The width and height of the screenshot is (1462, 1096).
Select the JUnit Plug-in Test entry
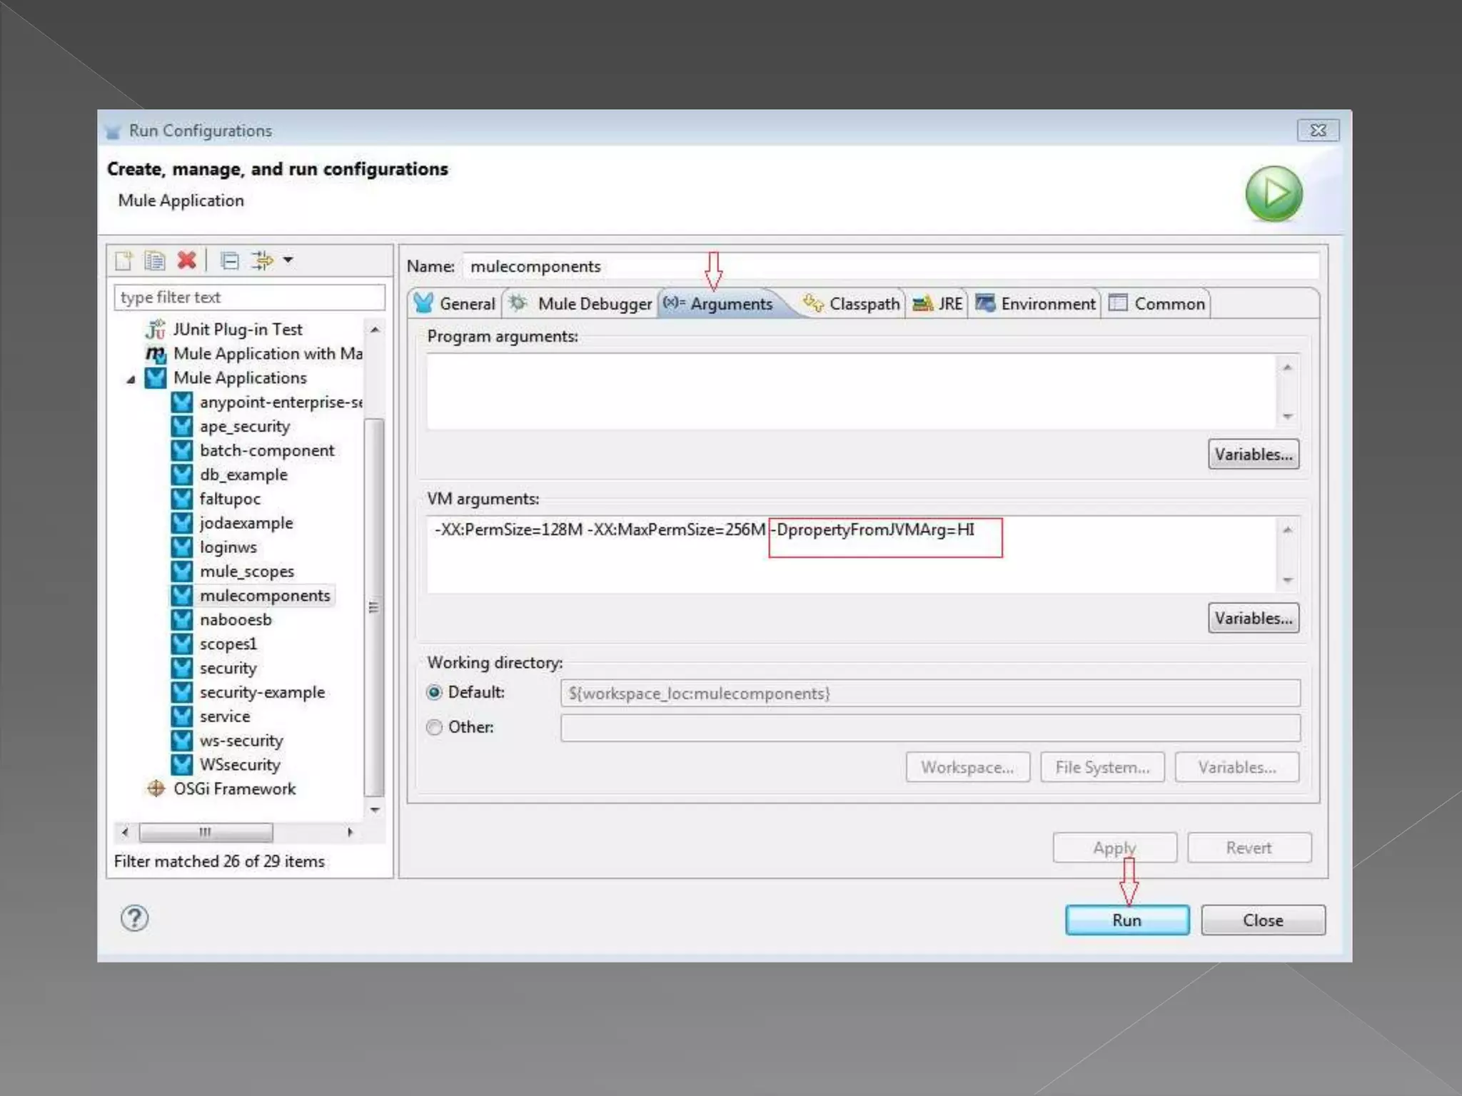(237, 330)
